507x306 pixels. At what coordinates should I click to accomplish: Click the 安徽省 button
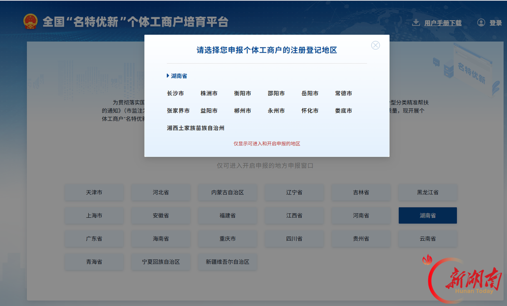pos(161,215)
